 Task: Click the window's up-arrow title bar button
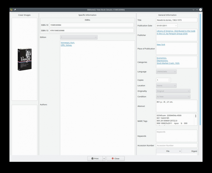click(x=197, y=10)
